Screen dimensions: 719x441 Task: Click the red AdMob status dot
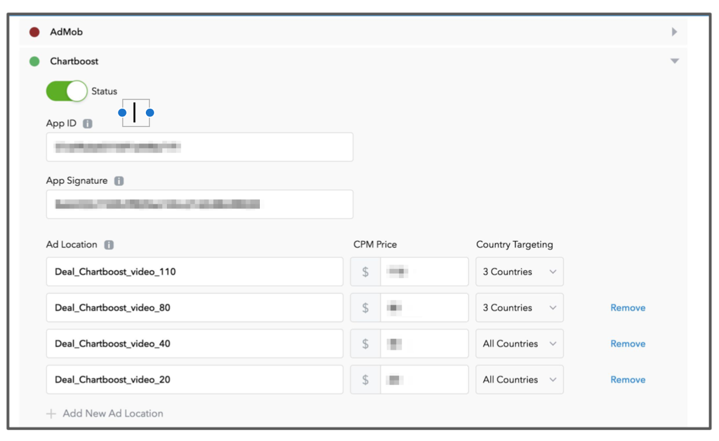34,32
